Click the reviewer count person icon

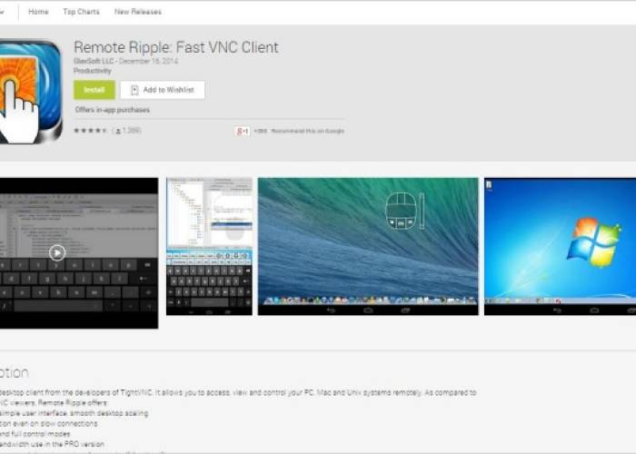[118, 131]
